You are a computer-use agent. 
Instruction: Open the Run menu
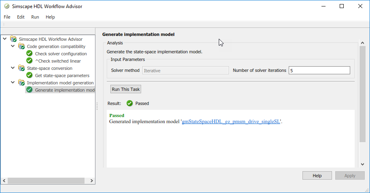click(x=35, y=17)
